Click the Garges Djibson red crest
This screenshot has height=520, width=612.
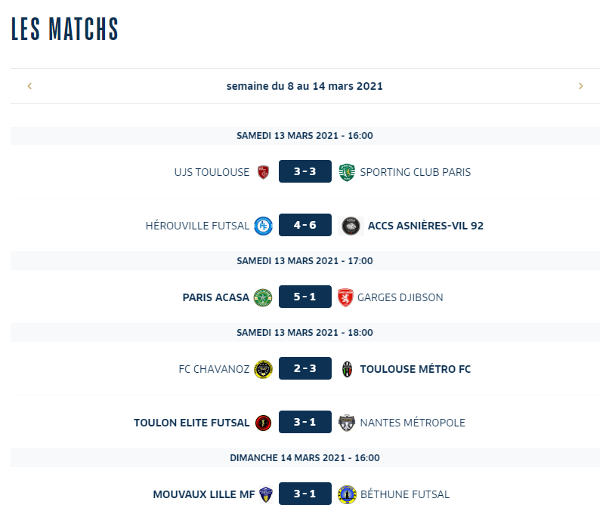point(345,298)
